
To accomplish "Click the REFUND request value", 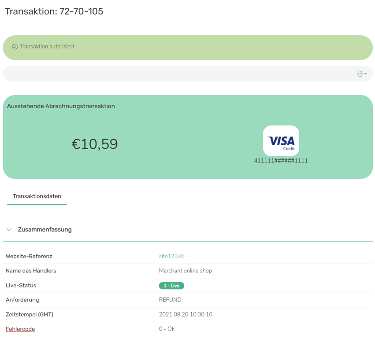I will (170, 300).
